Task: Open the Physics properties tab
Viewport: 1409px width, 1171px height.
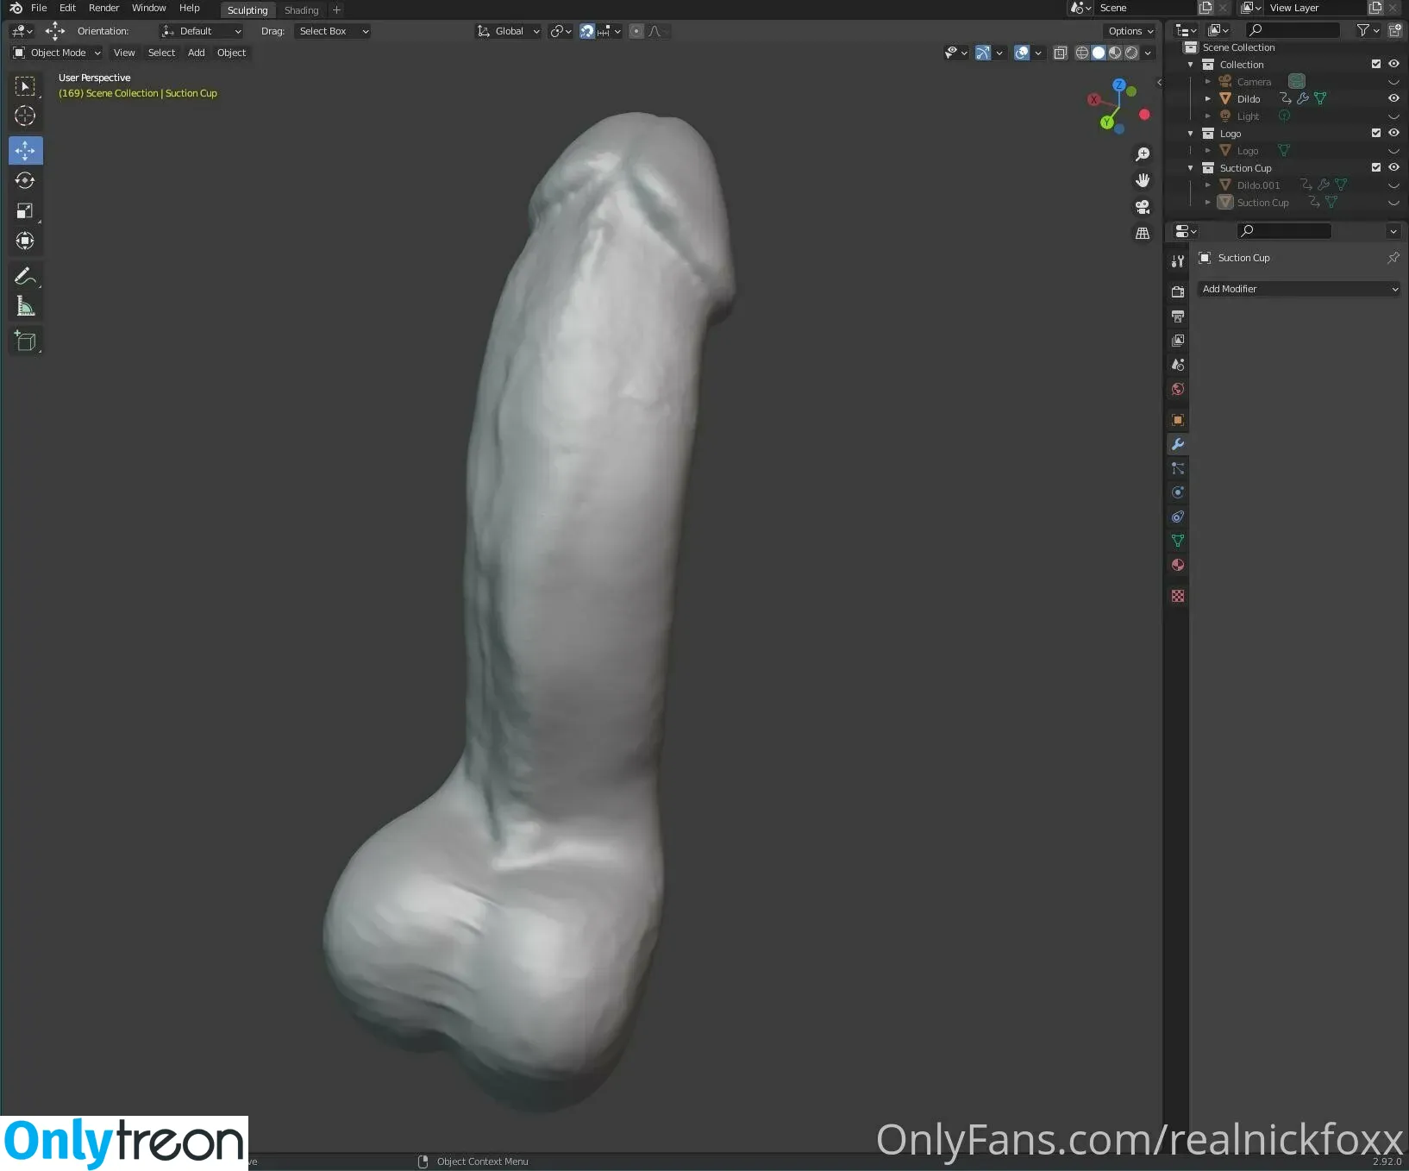Action: click(1177, 492)
